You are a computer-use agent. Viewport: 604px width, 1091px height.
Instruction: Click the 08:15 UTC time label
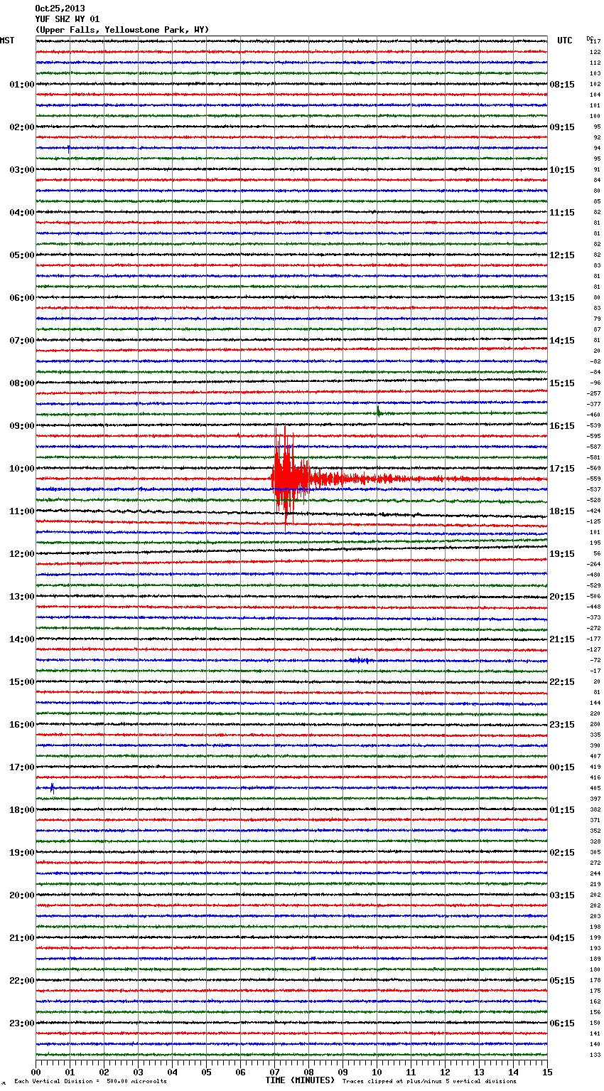point(562,85)
